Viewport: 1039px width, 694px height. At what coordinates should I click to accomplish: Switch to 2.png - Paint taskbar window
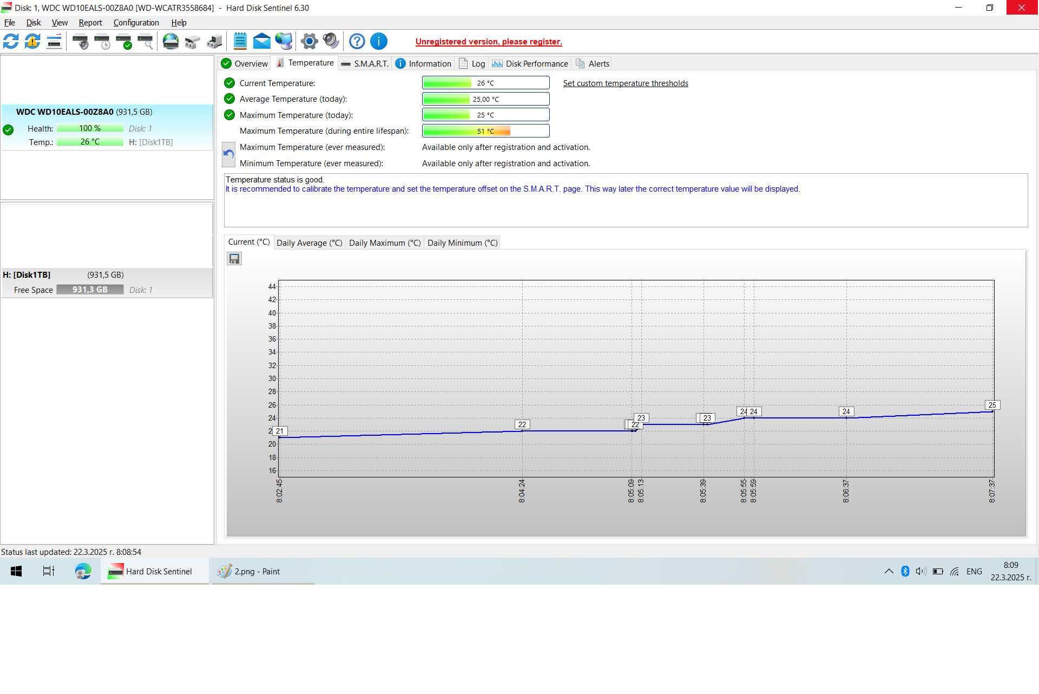tap(263, 571)
